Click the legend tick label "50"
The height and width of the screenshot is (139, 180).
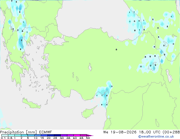(88, 138)
